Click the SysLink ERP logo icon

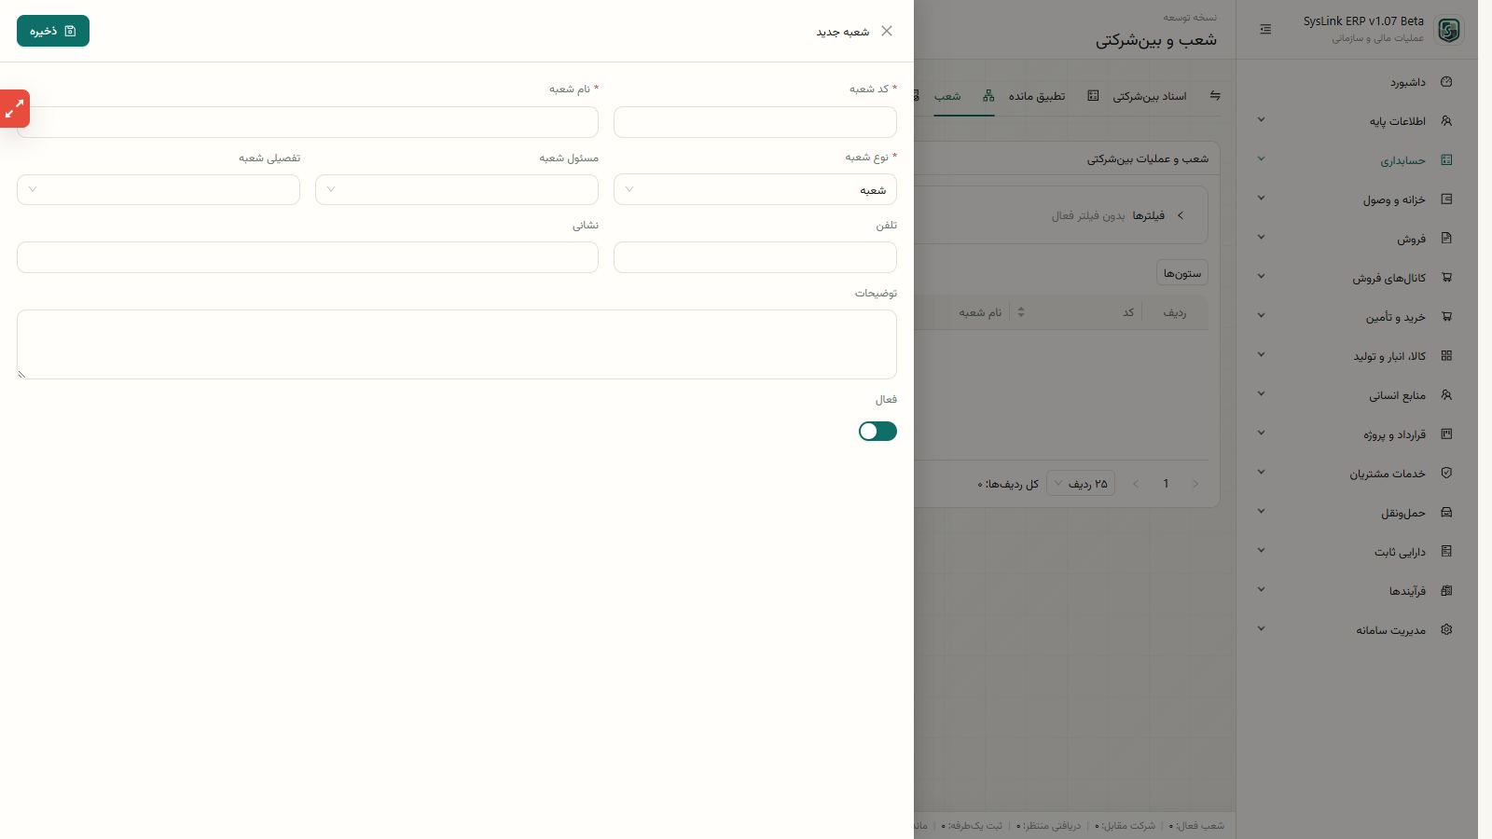point(1448,30)
